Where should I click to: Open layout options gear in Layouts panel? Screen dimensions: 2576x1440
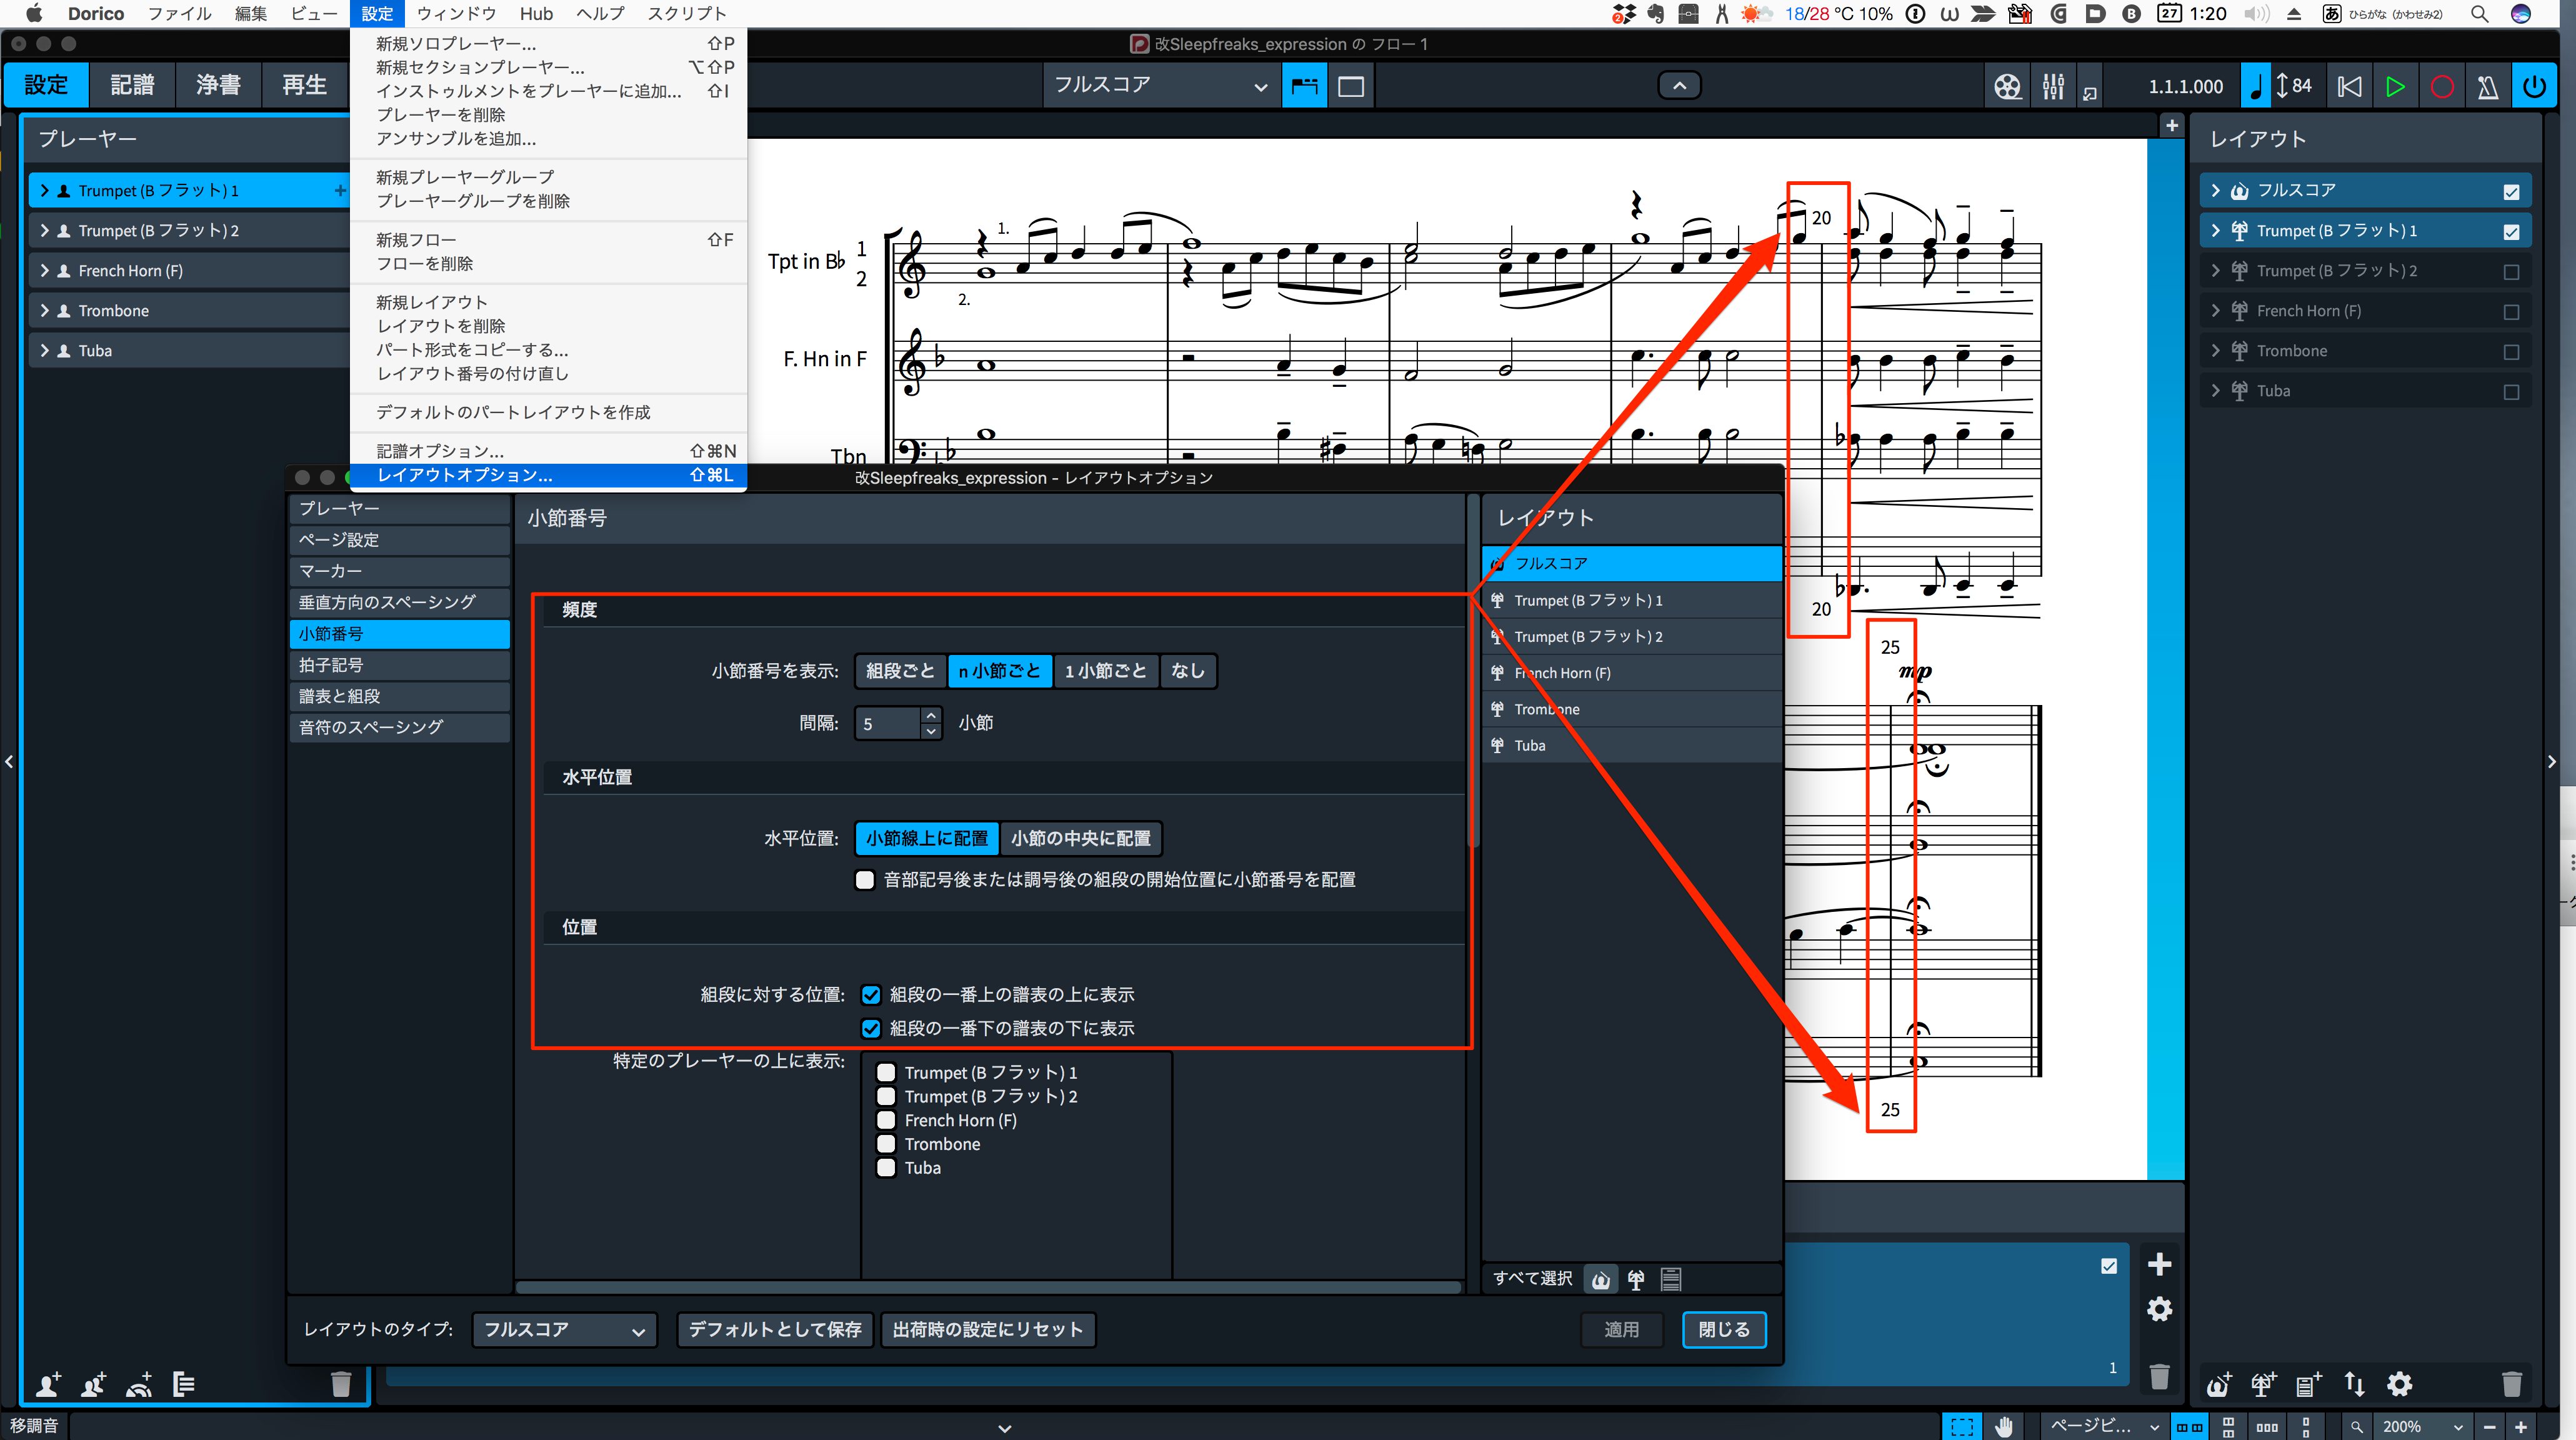pyautogui.click(x=2400, y=1384)
